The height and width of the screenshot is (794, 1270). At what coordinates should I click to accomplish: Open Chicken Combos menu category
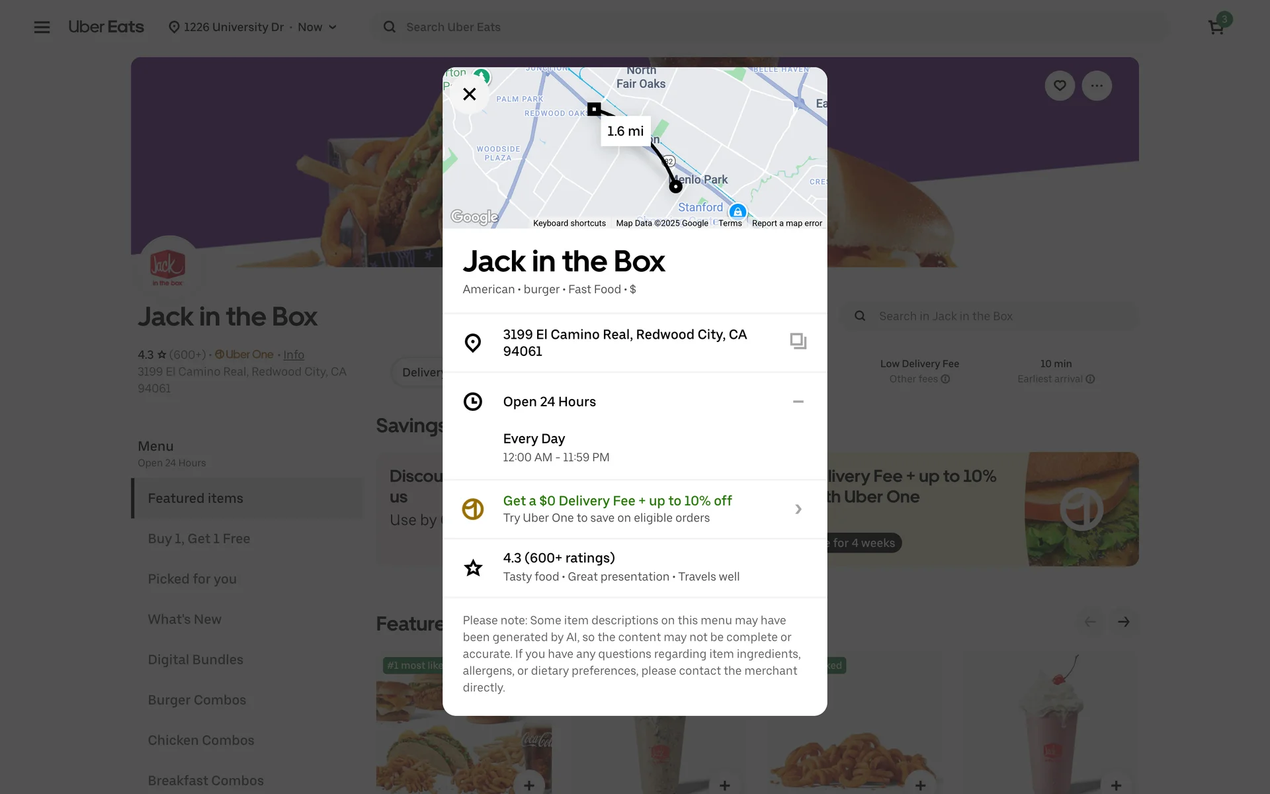201,740
